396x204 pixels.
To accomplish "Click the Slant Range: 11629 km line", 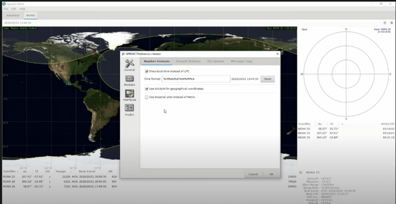I will [319, 185].
